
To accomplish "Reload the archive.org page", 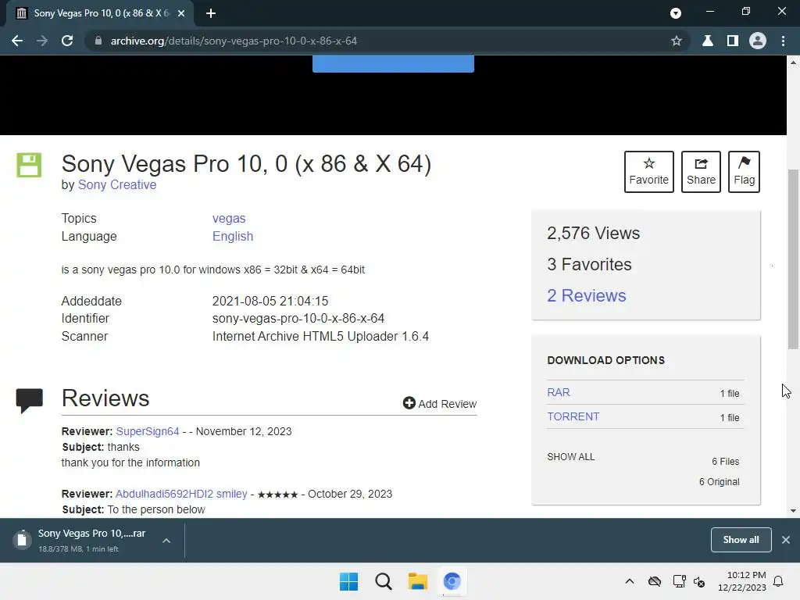I will click(x=67, y=41).
